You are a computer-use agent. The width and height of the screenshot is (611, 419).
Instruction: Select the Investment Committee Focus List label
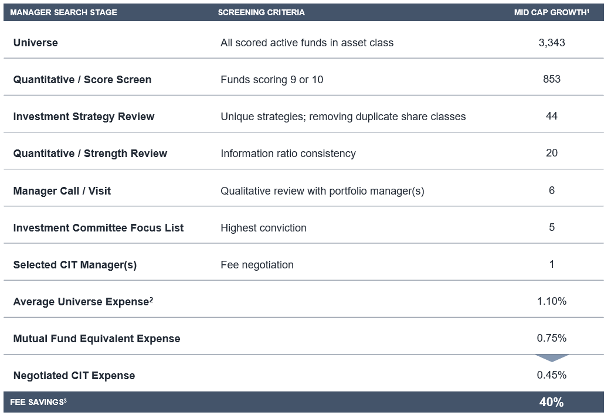(x=99, y=228)
